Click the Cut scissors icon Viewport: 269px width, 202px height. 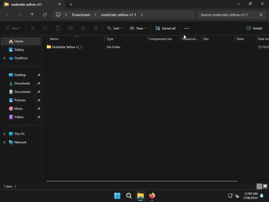tap(33, 28)
